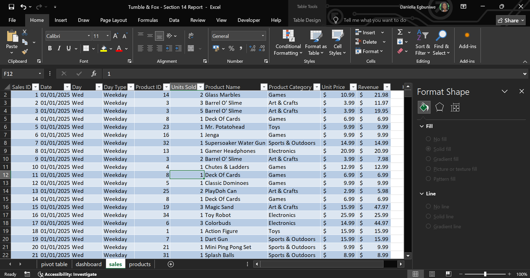The width and height of the screenshot is (530, 278).
Task: Add a new sheet with plus icon
Action: coord(171,264)
